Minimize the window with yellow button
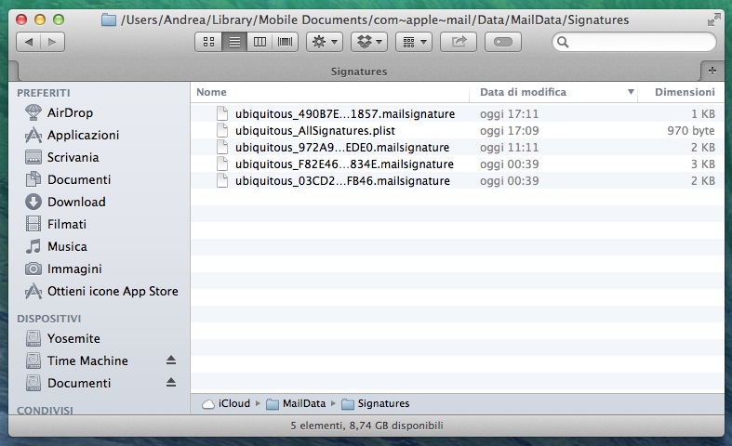The image size is (732, 446). (x=40, y=20)
